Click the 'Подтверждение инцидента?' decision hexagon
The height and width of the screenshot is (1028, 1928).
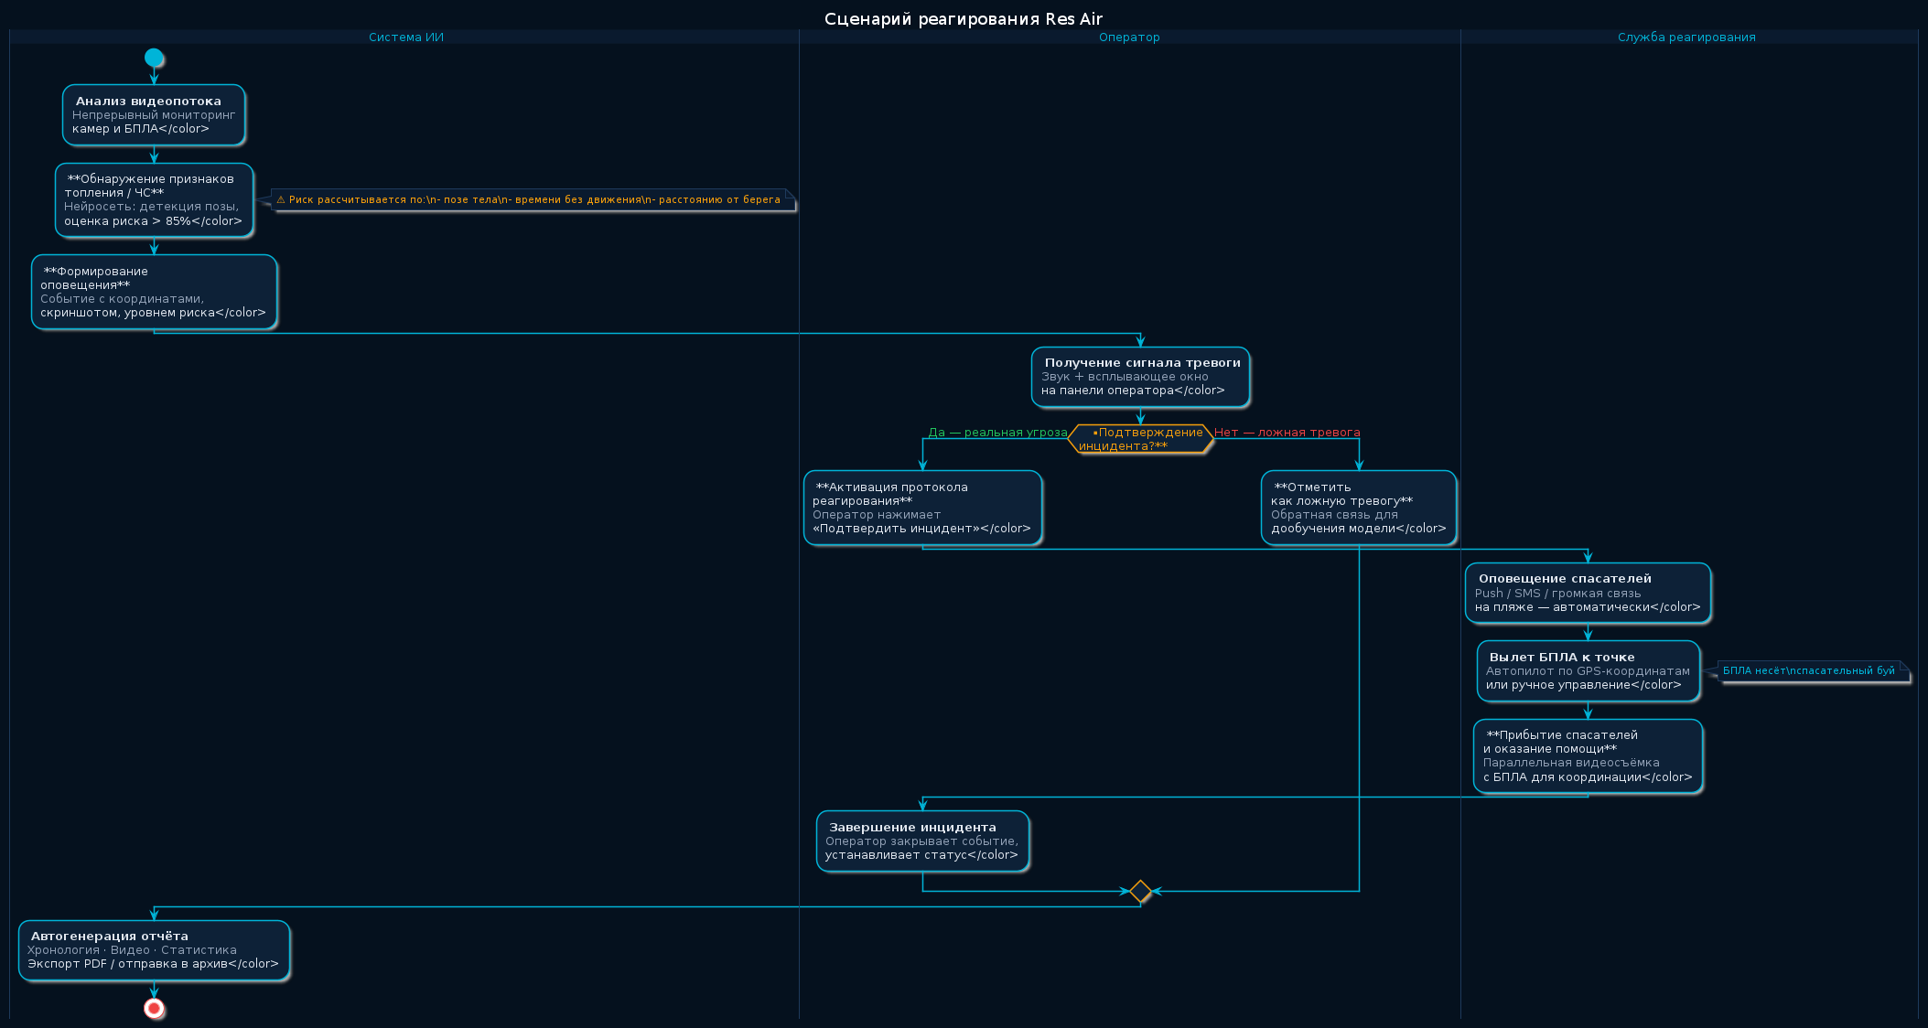[1140, 439]
